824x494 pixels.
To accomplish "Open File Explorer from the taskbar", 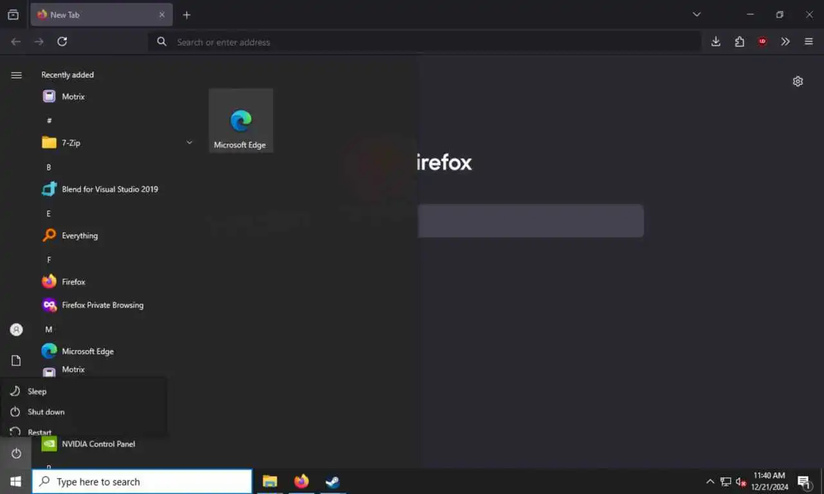I will (270, 481).
